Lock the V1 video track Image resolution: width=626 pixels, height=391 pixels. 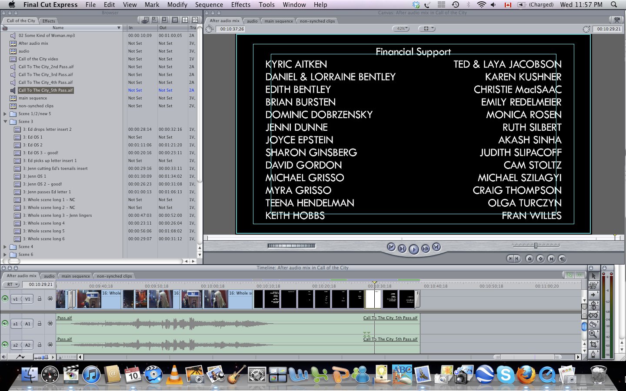(40, 299)
